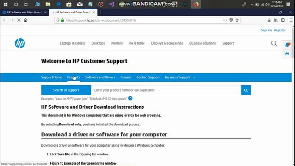Toggle the Firefox sidebar
295x166 pixels.
pos(283,20)
